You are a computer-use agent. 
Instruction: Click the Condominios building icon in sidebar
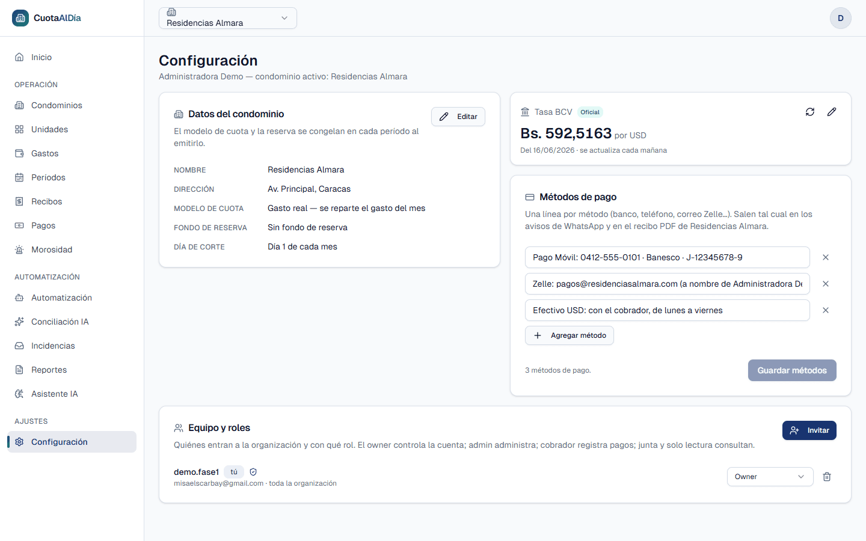tap(19, 105)
